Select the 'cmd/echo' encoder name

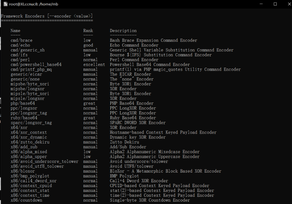pos(20,45)
